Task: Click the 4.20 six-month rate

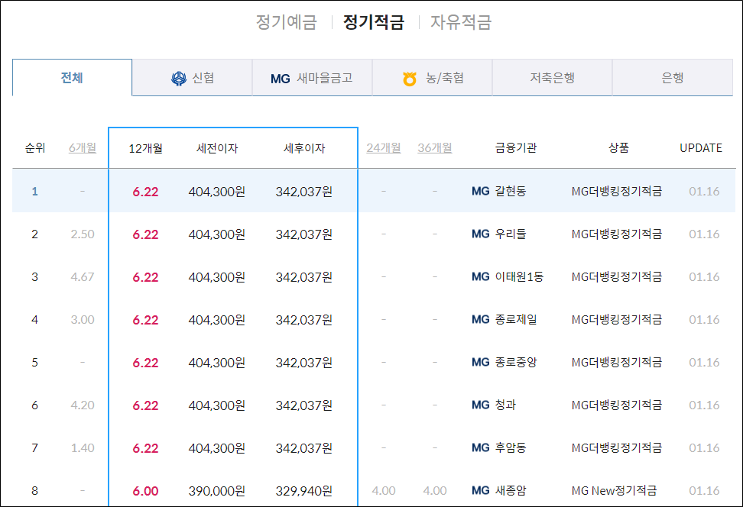Action: coord(83,405)
